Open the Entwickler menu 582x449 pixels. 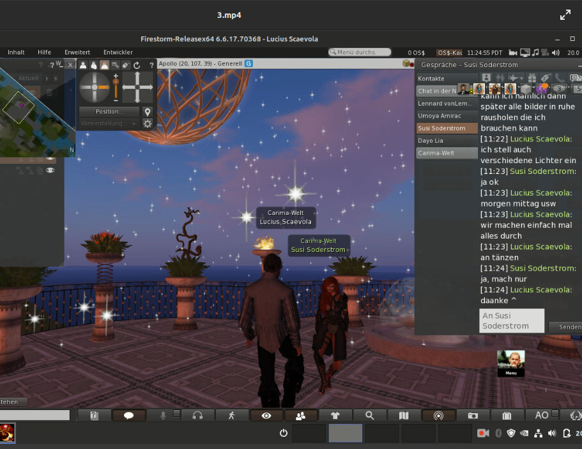pos(118,52)
